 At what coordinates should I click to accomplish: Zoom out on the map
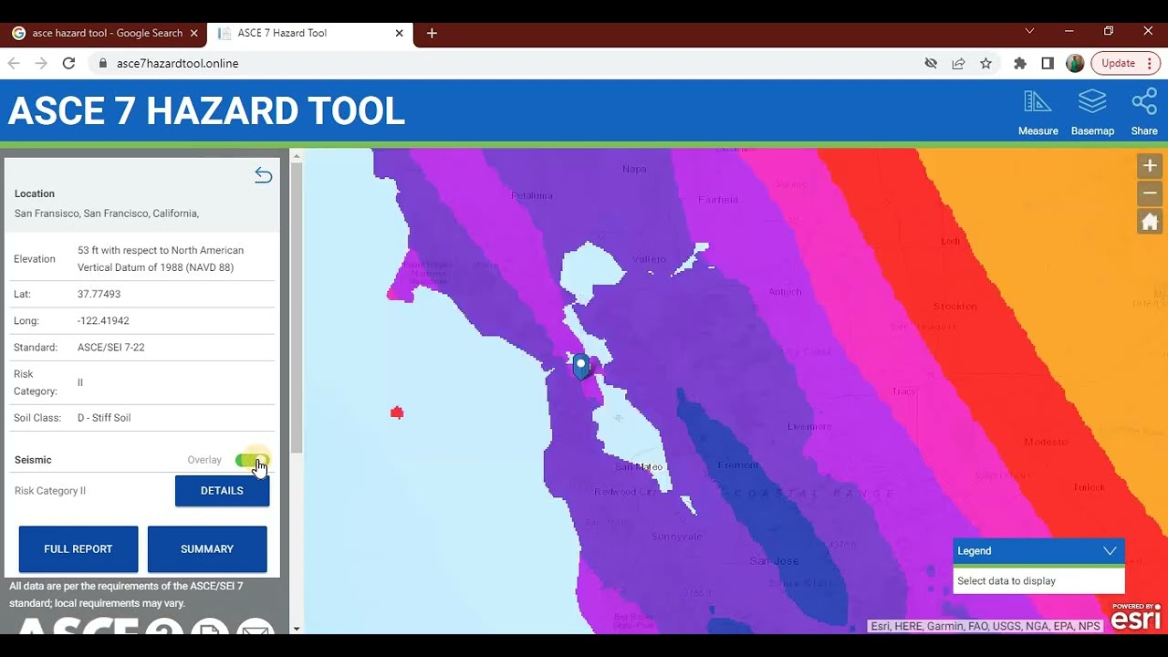tap(1150, 193)
